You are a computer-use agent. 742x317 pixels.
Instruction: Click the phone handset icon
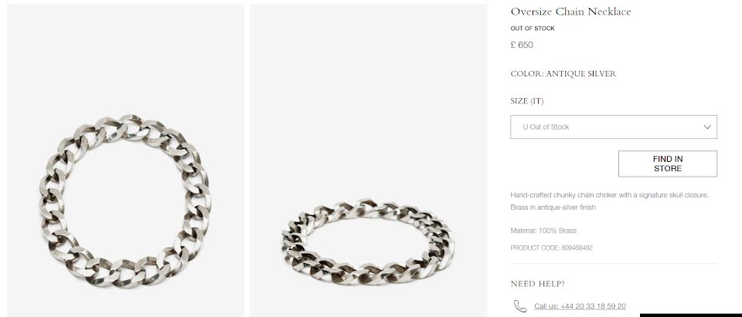click(x=519, y=306)
